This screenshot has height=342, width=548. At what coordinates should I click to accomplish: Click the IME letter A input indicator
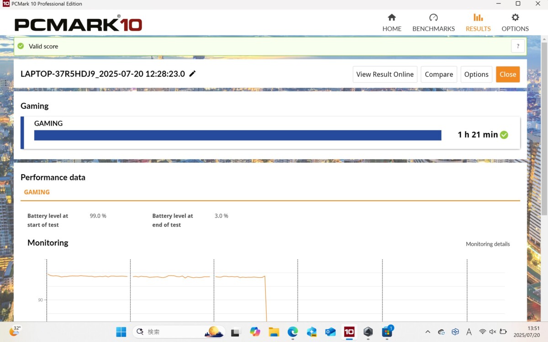coord(469,332)
